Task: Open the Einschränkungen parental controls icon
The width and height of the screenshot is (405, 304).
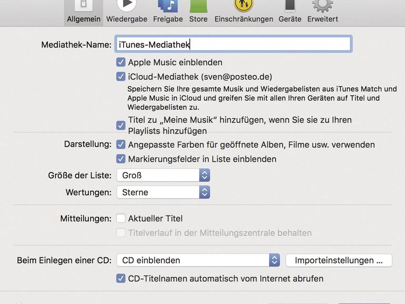Action: [244, 5]
